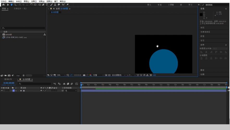Open the 50% magnification dropdown
This screenshot has height=130, width=230.
pyautogui.click(x=60, y=75)
